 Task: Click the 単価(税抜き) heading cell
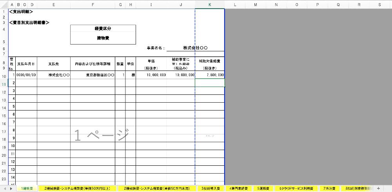[151, 64]
